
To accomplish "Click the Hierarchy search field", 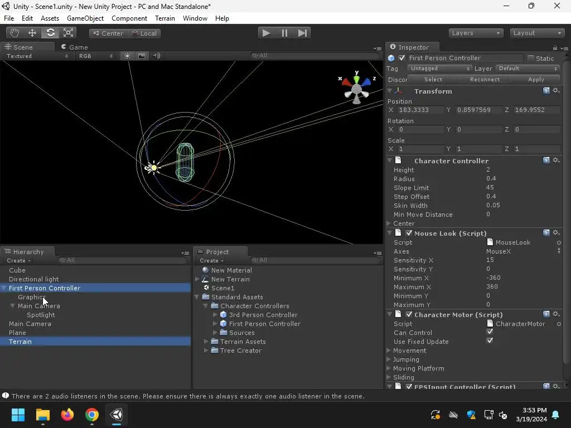I will tap(122, 260).
